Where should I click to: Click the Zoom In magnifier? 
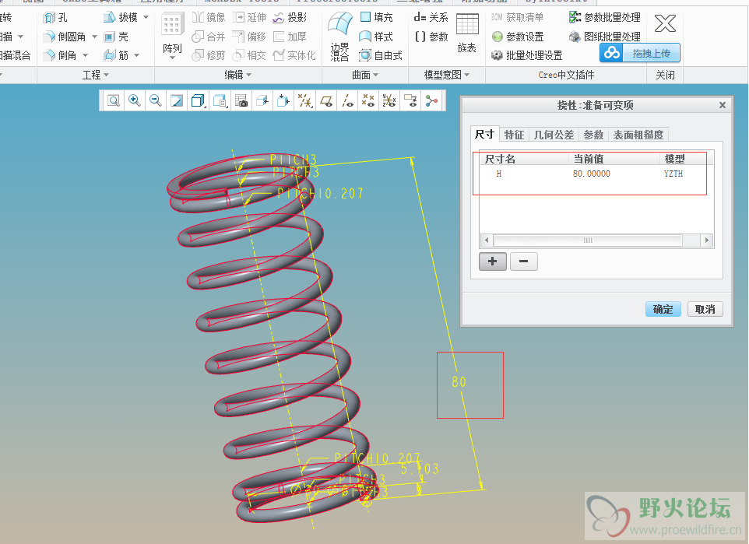coord(135,100)
